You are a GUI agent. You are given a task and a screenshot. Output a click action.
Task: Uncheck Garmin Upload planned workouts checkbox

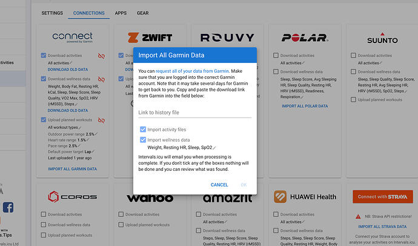coord(44,120)
